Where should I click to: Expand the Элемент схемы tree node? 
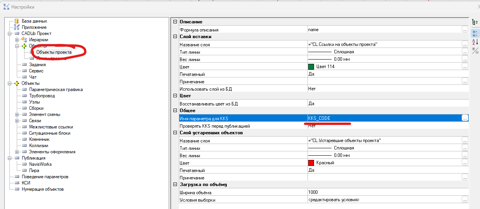point(17,114)
